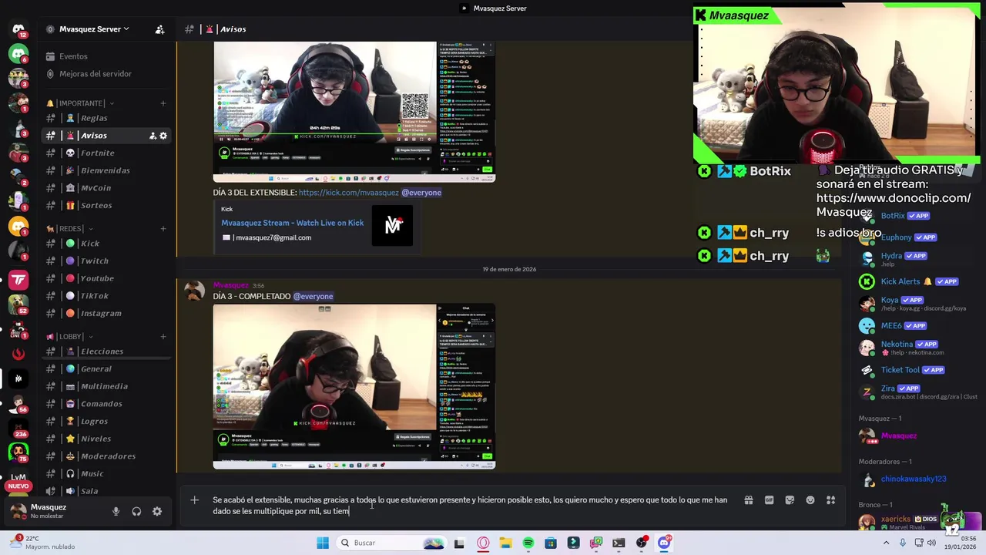Open Avisos channel settings gear
The image size is (986, 555).
point(163,136)
